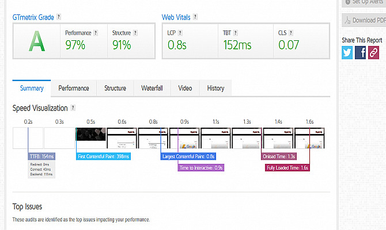Select the Fully Loaded Time marker
The height and width of the screenshot is (230, 386).
287,168
